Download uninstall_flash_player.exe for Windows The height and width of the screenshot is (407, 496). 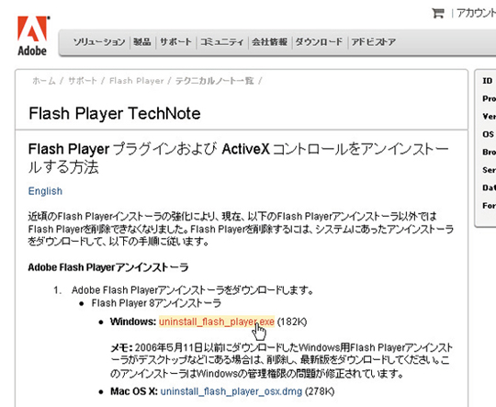pyautogui.click(x=217, y=322)
